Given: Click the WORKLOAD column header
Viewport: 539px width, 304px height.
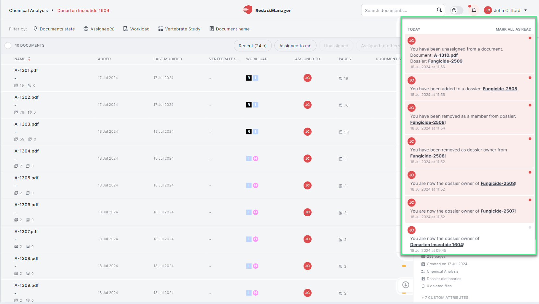Looking at the screenshot, I should (257, 59).
